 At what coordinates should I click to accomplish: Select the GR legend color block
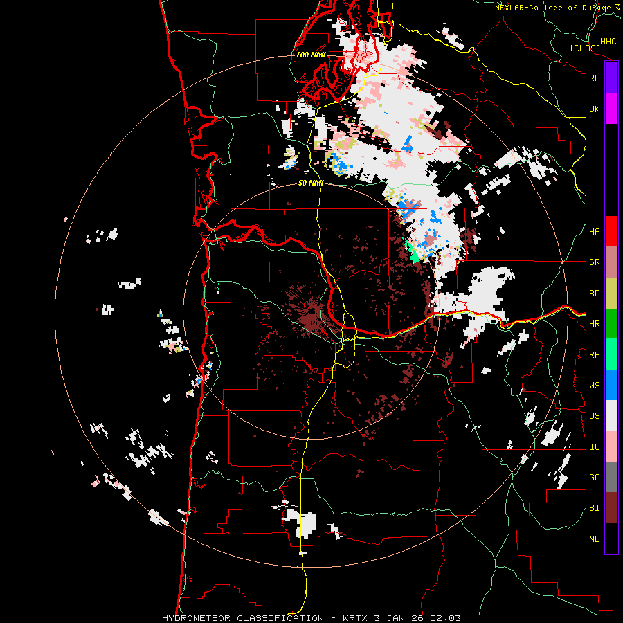pos(611,262)
